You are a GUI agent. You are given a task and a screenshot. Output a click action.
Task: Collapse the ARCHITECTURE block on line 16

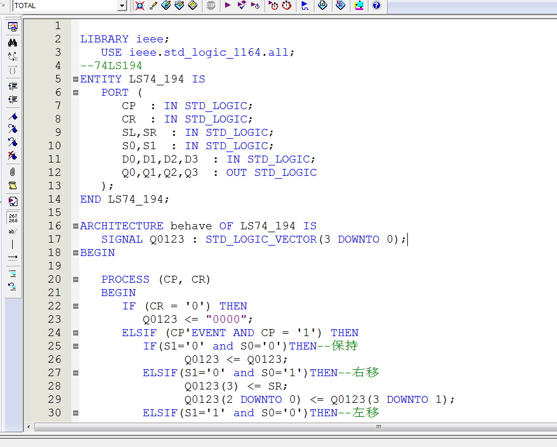pos(75,226)
